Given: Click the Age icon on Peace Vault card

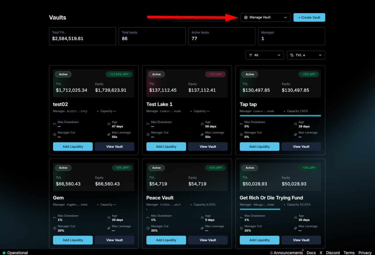Looking at the screenshot, I should [x=202, y=218].
